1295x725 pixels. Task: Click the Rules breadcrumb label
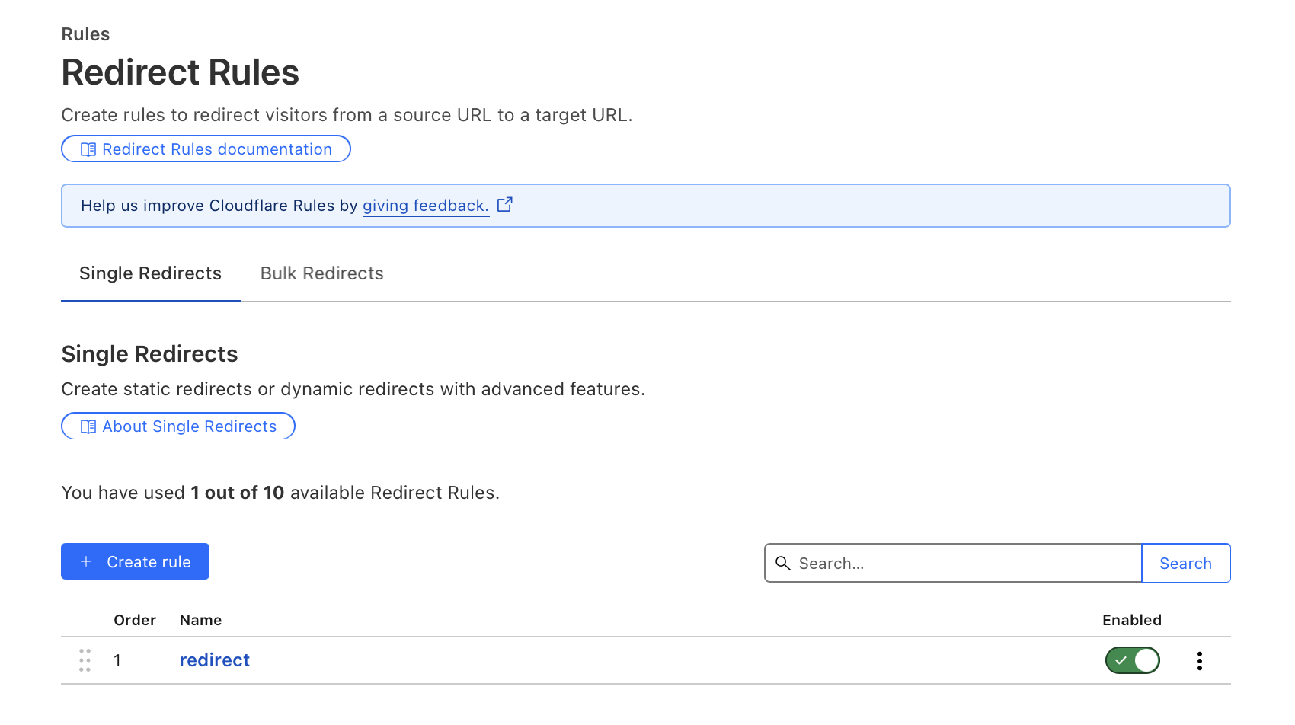pyautogui.click(x=85, y=34)
